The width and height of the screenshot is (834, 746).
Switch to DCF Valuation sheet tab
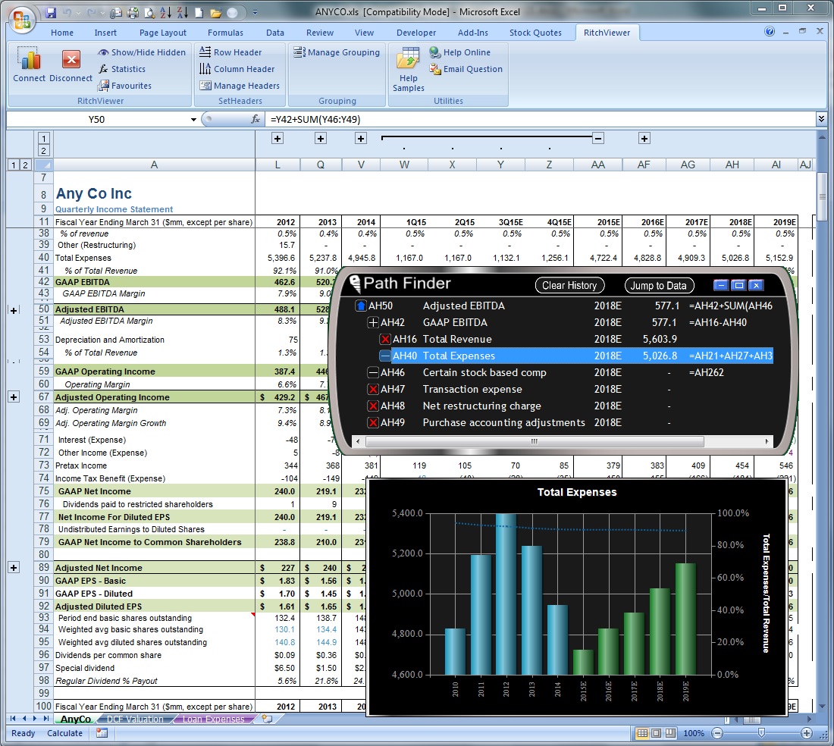[x=135, y=719]
